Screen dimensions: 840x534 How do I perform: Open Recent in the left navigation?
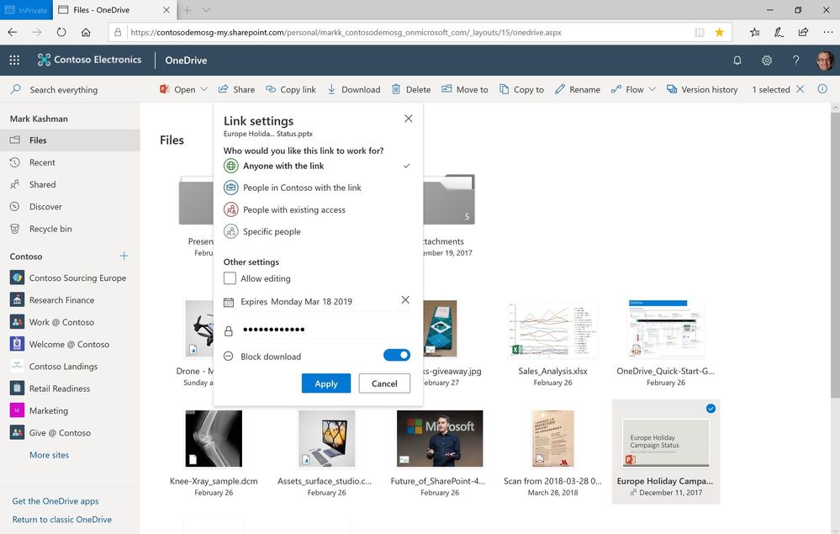pyautogui.click(x=70, y=162)
